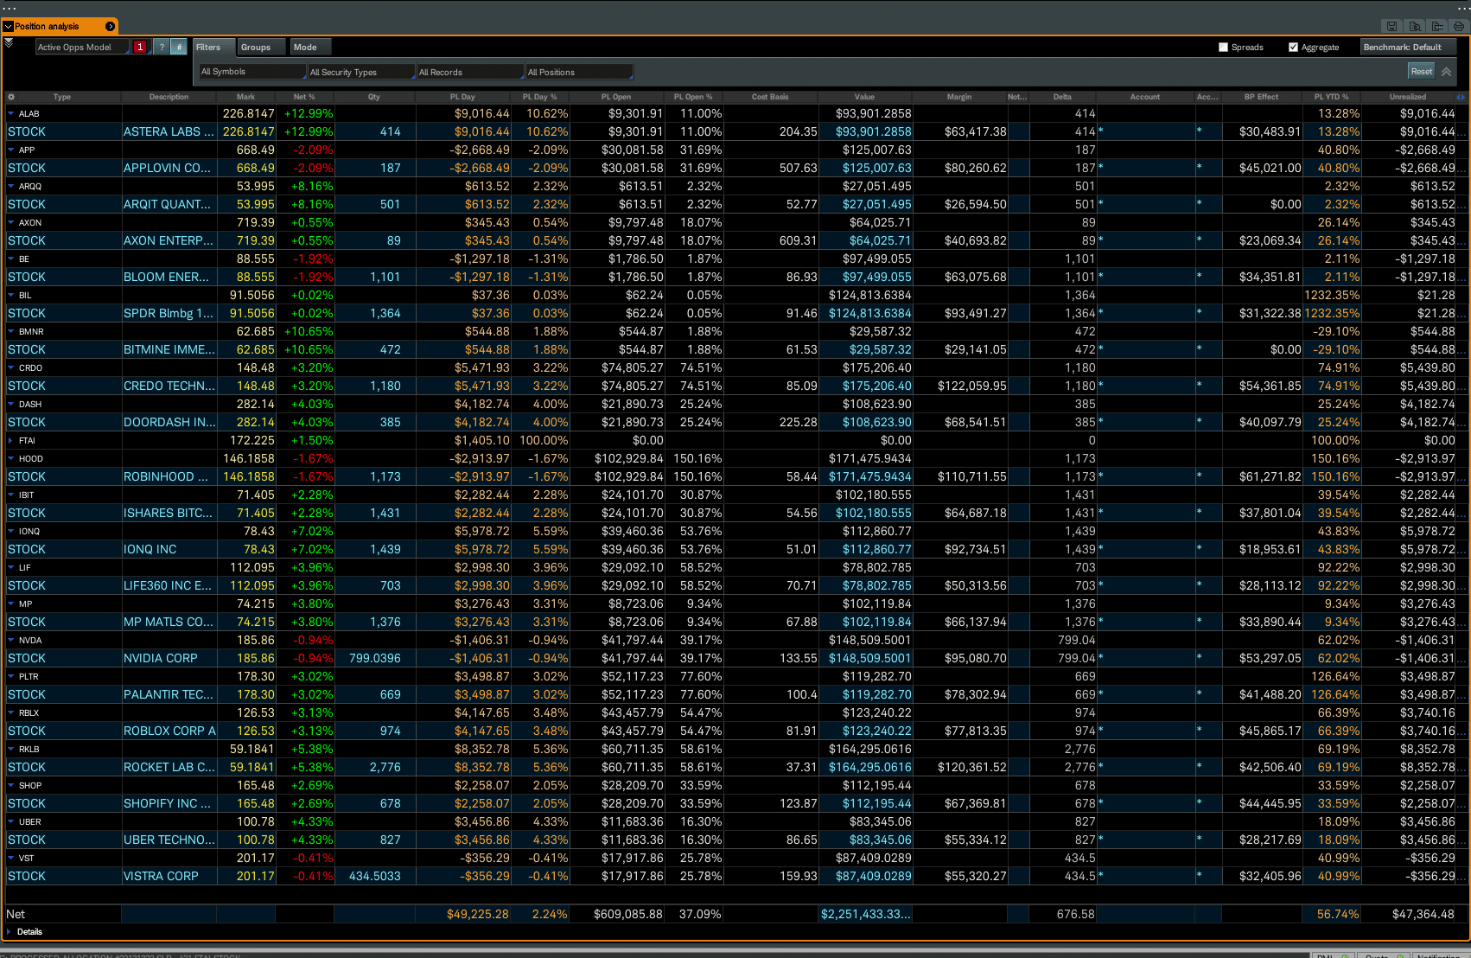Click the column settings gear icon
1471x958 pixels.
11,97
